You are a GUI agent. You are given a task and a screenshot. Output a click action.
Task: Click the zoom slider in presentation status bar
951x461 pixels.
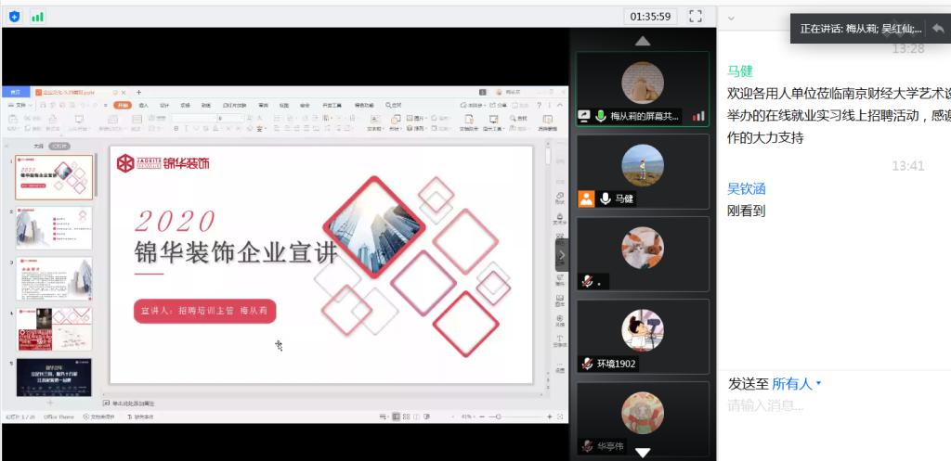pos(499,416)
